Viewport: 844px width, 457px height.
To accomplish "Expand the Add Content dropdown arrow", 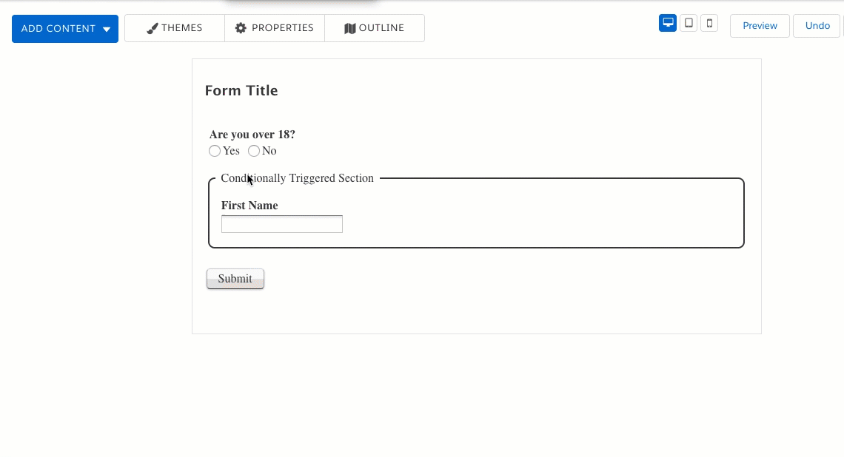I will pyautogui.click(x=107, y=30).
